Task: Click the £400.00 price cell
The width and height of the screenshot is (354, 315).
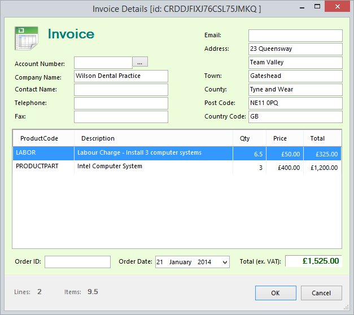Action: pyautogui.click(x=285, y=167)
